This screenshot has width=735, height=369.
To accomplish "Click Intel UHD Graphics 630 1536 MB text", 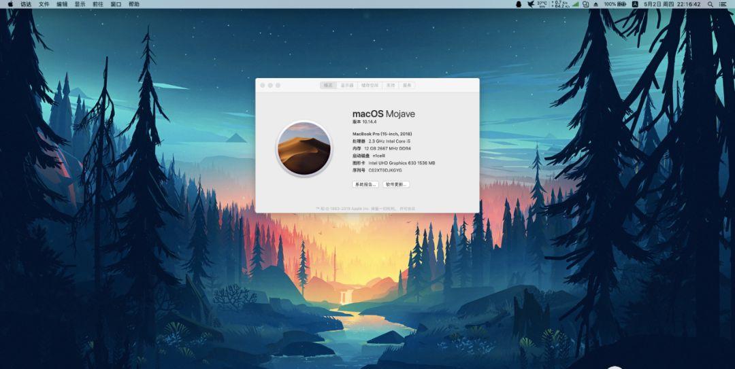I will pos(402,163).
